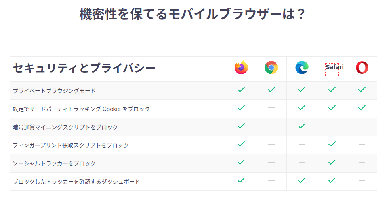Screen dimensions: 389x199
Task: Click the page heading 機密性を保てるモバイルブラウザーは？
Action: coord(193,14)
